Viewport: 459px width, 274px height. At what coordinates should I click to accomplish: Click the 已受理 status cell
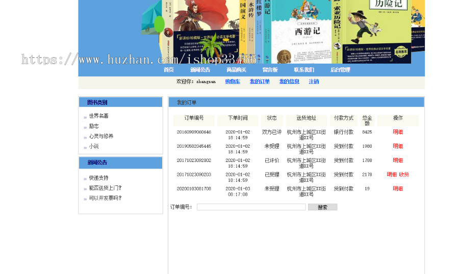click(x=272, y=175)
